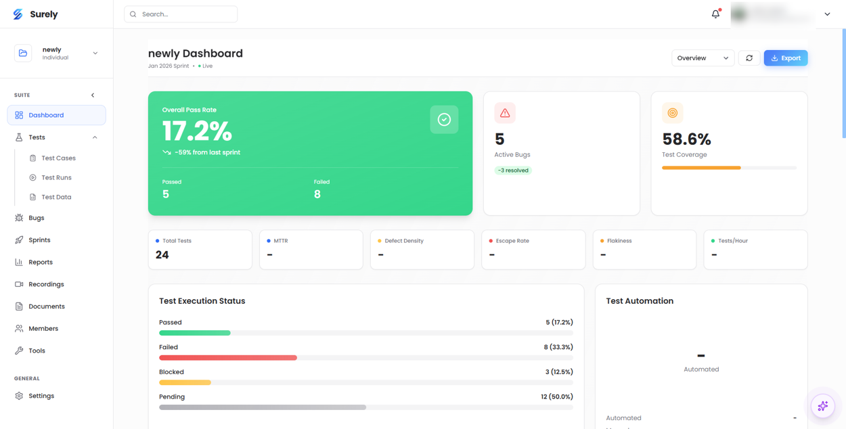Open Test Data page
846x429 pixels.
[x=56, y=197]
